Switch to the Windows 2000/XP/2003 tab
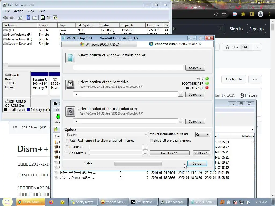Screen dimensions: 275x206 pos(99,44)
